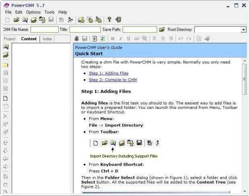Click the grayed Save project disk icon
The width and height of the screenshot is (250, 196).
[51, 20]
